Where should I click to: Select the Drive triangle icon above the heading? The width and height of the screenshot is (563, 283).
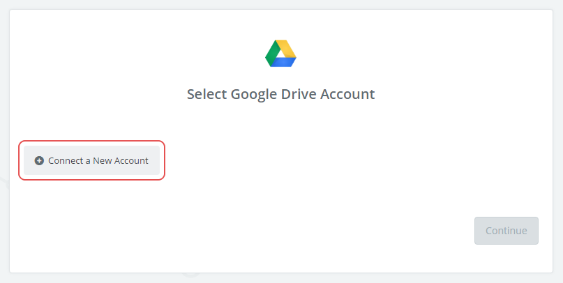click(x=281, y=54)
